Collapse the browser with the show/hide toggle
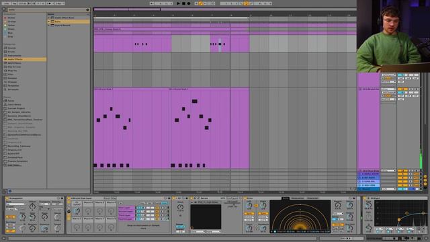This screenshot has height=242, width=430. click(4, 9)
